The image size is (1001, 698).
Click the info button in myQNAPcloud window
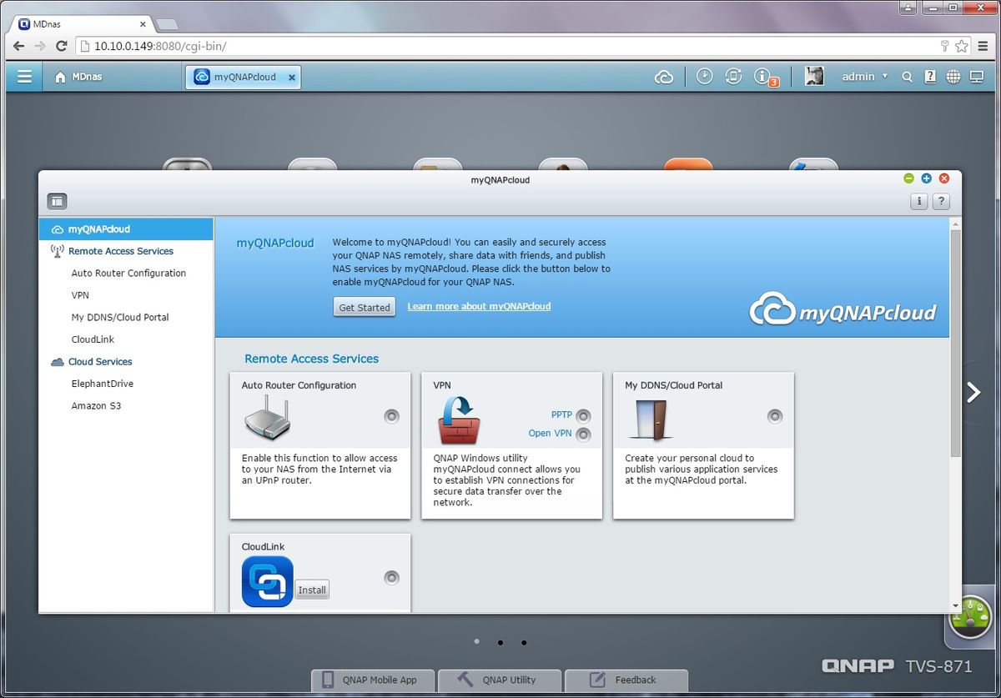[x=918, y=201]
